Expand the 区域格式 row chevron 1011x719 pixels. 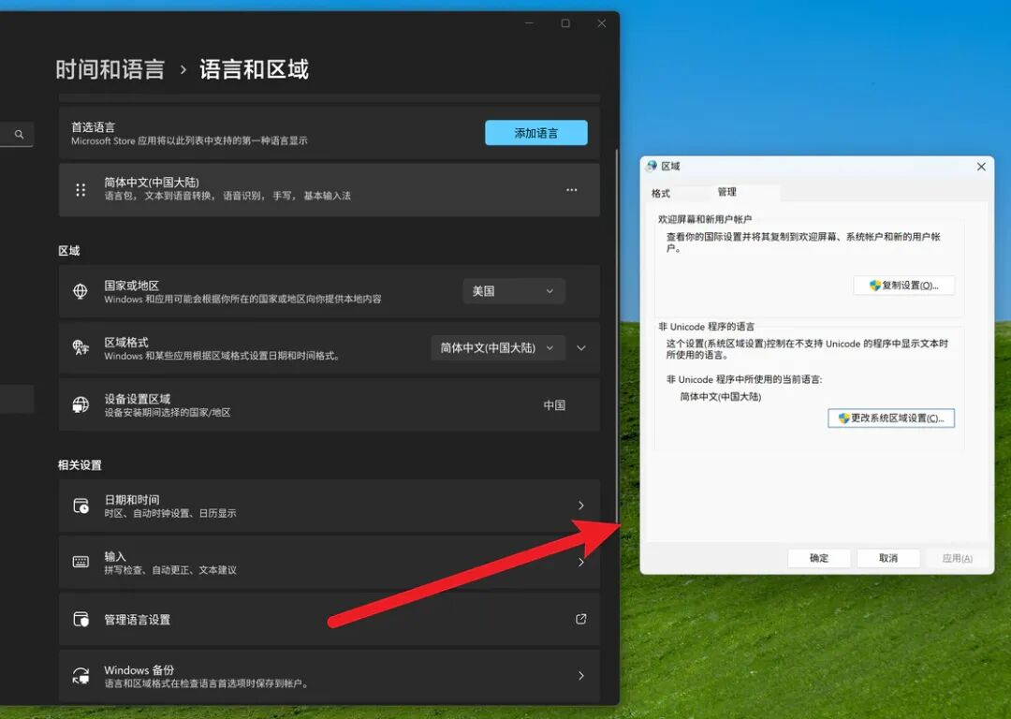click(x=581, y=347)
